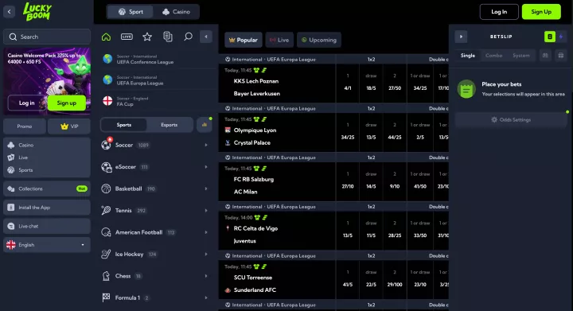The image size is (573, 311).
Task: Click the Formula 1 flag icon
Action: tap(106, 297)
